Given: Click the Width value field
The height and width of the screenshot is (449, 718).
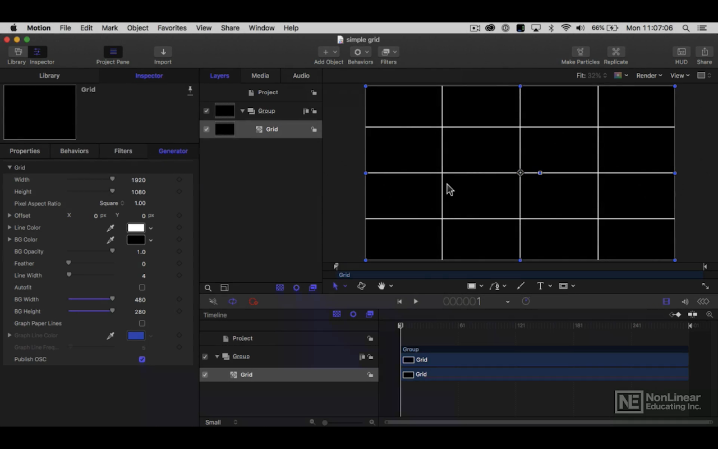Looking at the screenshot, I should pyautogui.click(x=138, y=180).
